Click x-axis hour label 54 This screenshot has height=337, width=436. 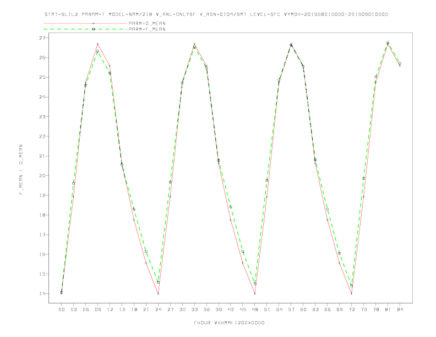tap(279, 309)
